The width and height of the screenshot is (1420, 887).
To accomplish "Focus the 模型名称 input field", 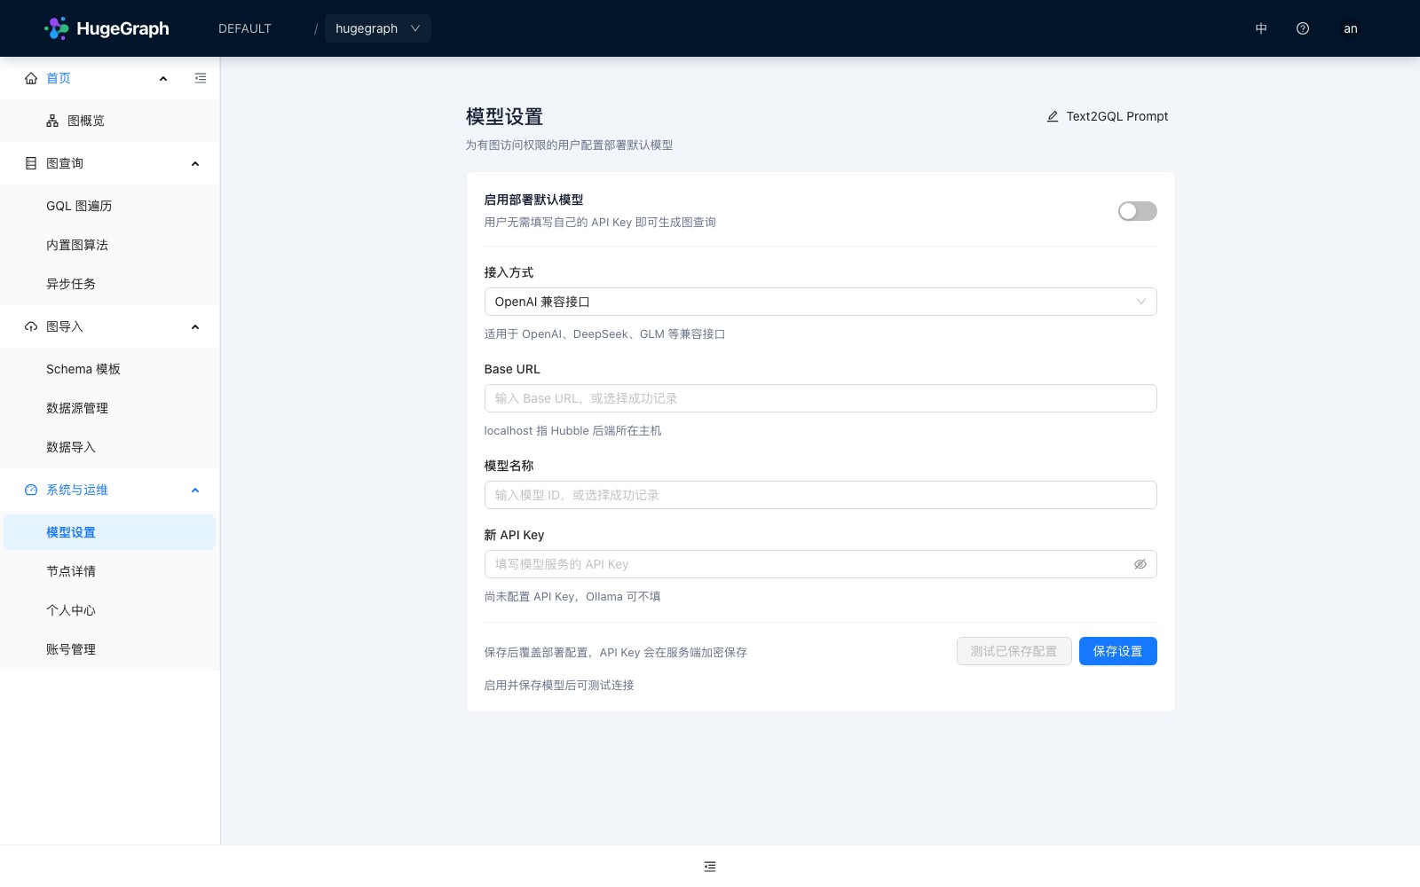I will point(821,495).
